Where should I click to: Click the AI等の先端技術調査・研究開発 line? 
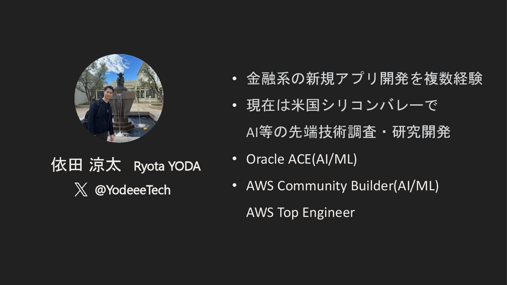[x=348, y=132]
